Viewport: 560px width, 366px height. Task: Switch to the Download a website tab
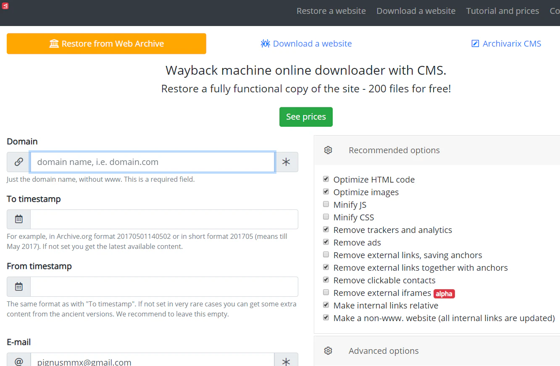(306, 44)
